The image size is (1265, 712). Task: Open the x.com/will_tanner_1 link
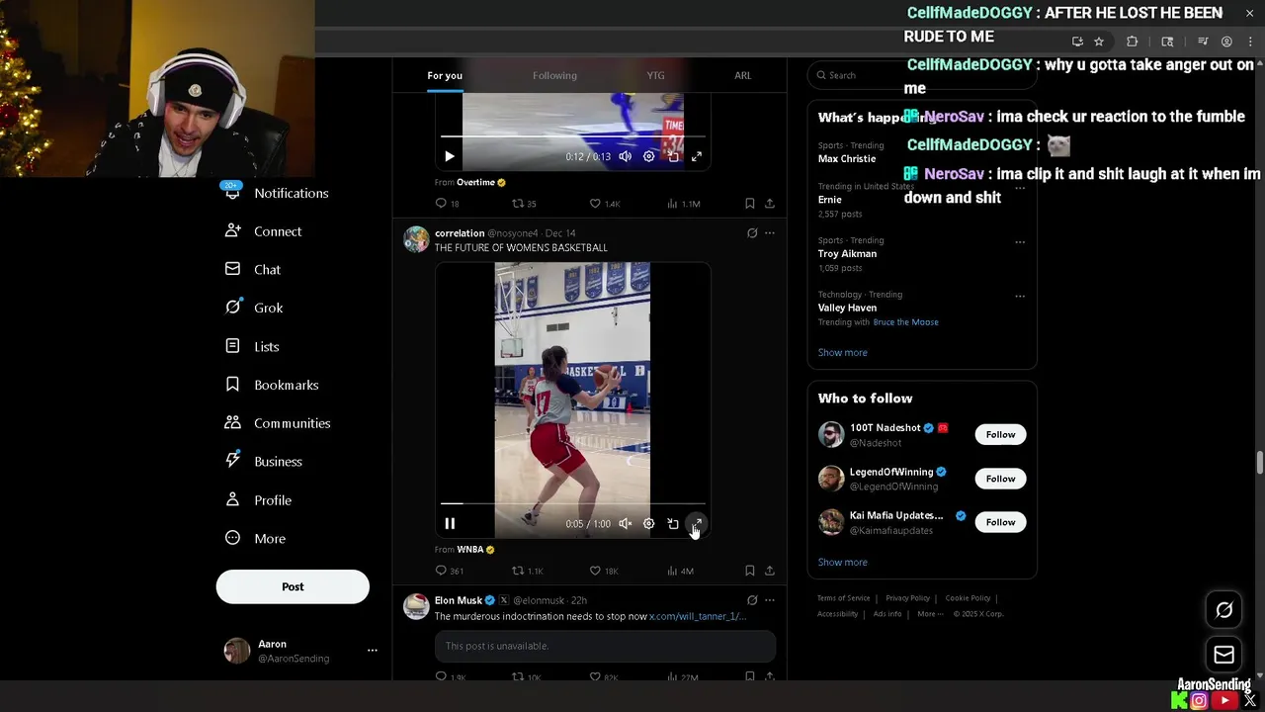click(698, 616)
